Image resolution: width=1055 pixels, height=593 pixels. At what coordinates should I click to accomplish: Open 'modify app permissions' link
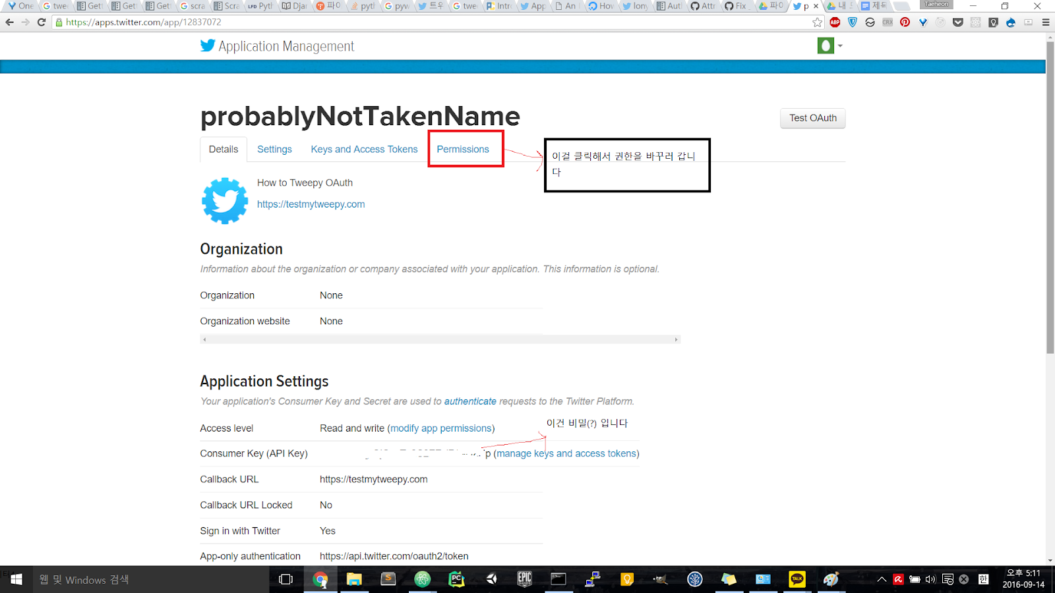click(x=441, y=428)
